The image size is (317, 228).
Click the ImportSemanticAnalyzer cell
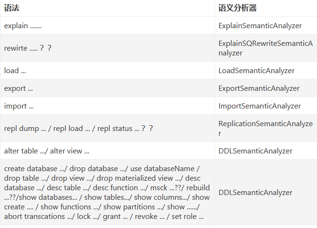[260, 106]
